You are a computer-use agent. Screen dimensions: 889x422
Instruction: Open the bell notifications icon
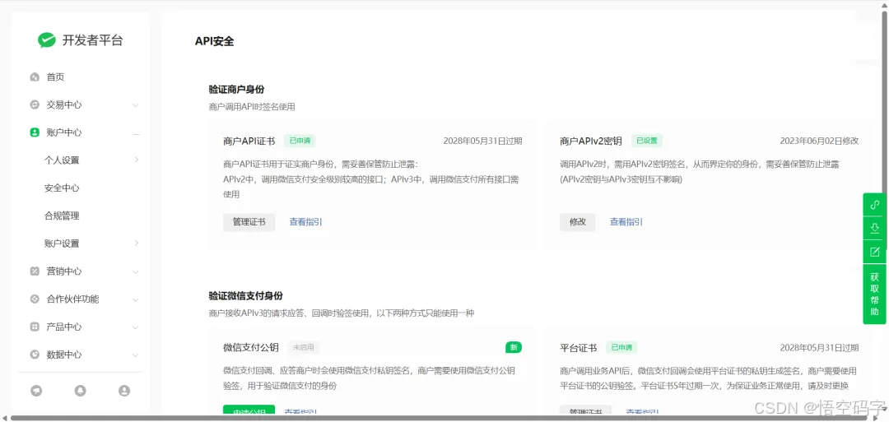tap(80, 391)
